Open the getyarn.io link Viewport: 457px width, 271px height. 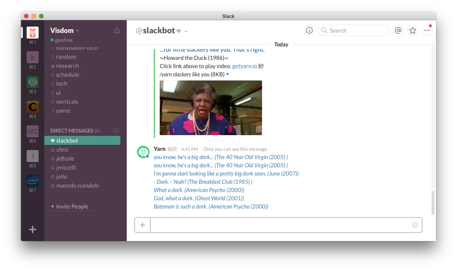coord(245,66)
